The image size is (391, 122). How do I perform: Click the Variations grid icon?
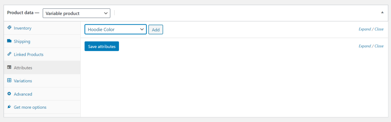pos(9,80)
